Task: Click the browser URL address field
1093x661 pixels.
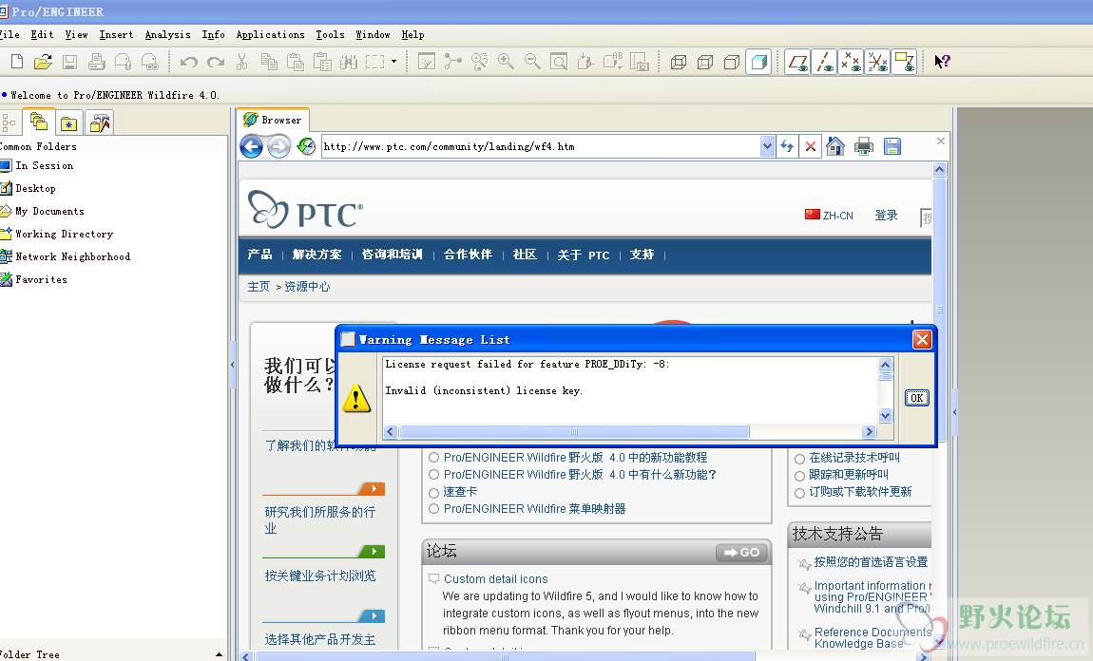Action: tap(541, 146)
